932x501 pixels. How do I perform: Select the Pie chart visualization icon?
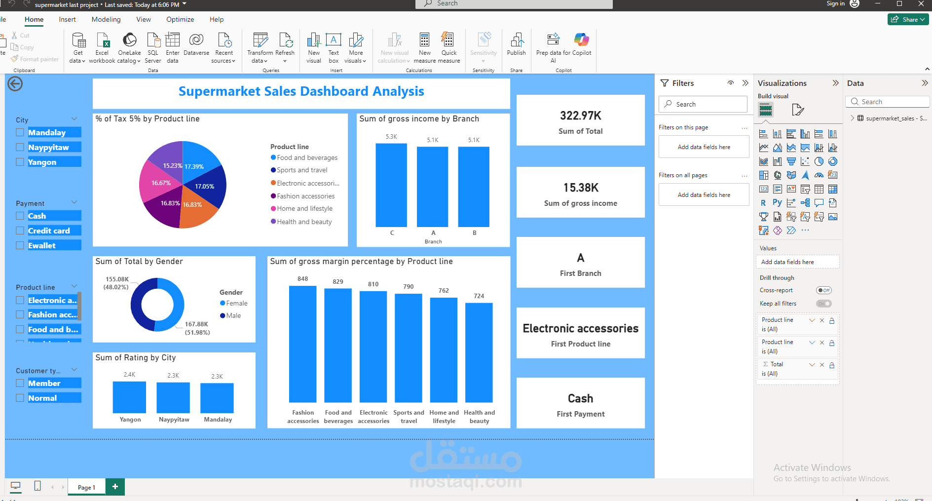tap(820, 161)
